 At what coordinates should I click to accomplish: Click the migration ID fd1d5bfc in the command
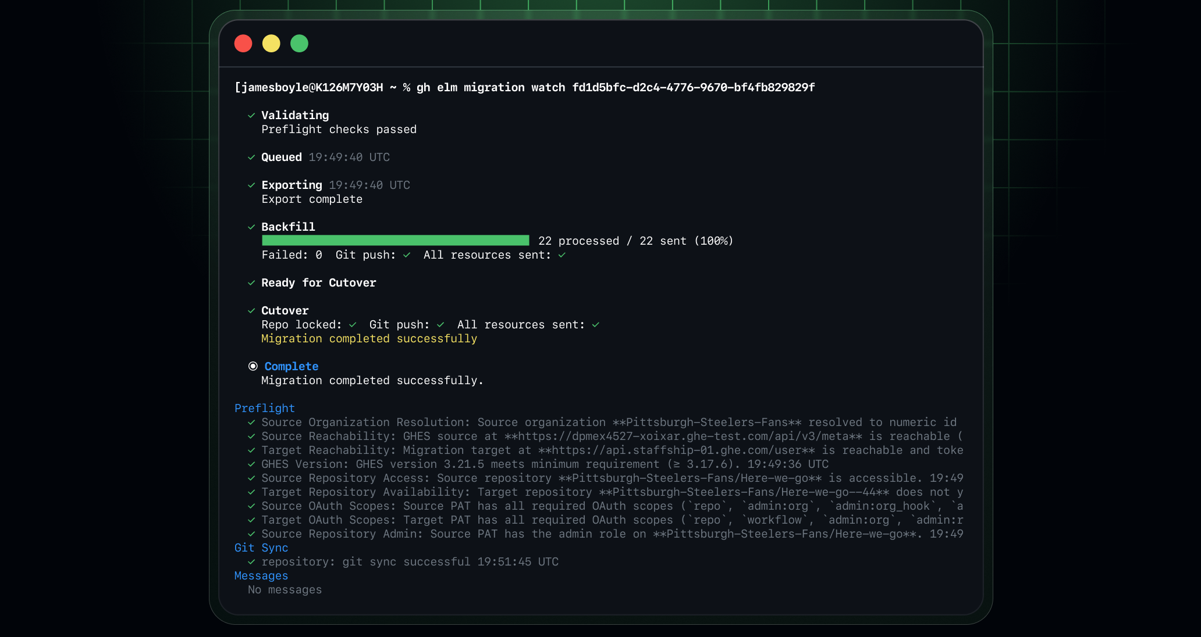pos(694,88)
